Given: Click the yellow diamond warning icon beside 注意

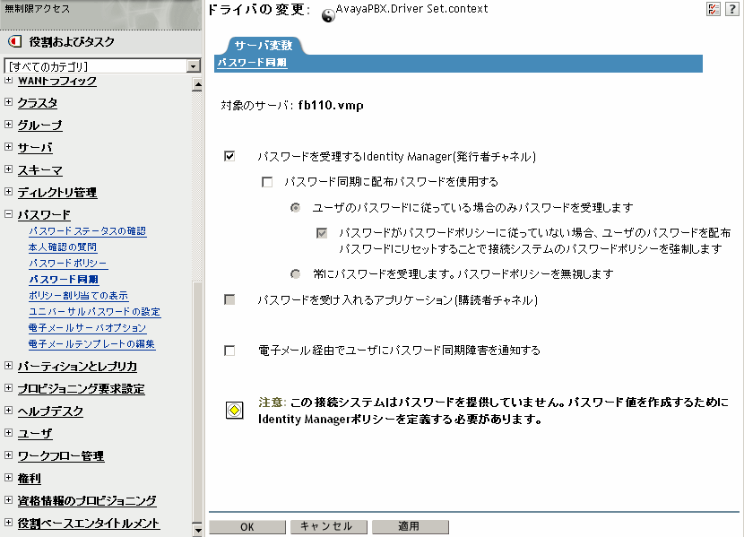Looking at the screenshot, I should pos(233,412).
